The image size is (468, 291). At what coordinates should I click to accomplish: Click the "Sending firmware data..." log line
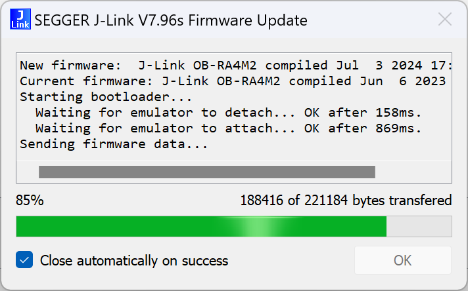point(114,144)
